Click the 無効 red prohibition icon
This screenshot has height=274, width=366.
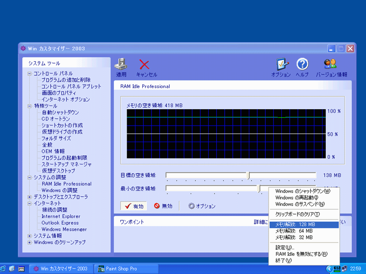[x=157, y=206]
